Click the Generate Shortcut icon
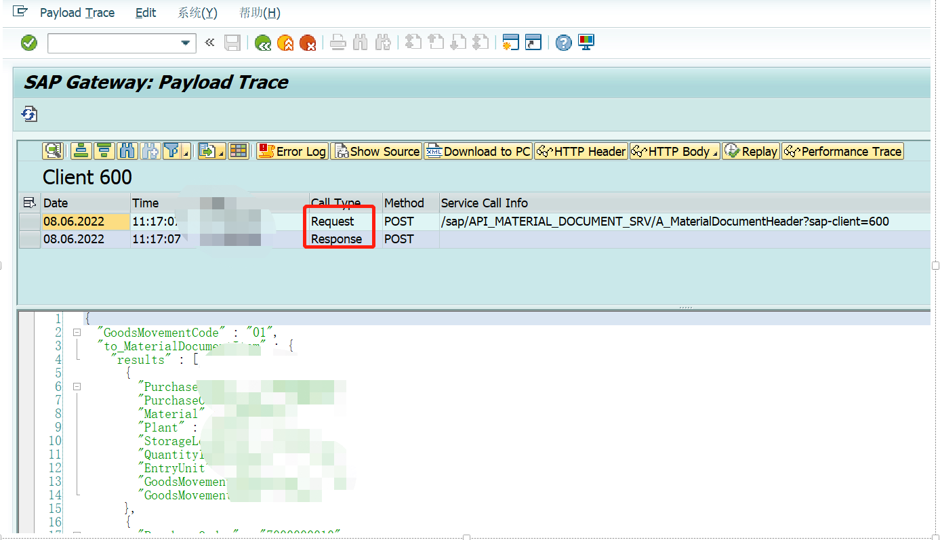 tap(533, 43)
